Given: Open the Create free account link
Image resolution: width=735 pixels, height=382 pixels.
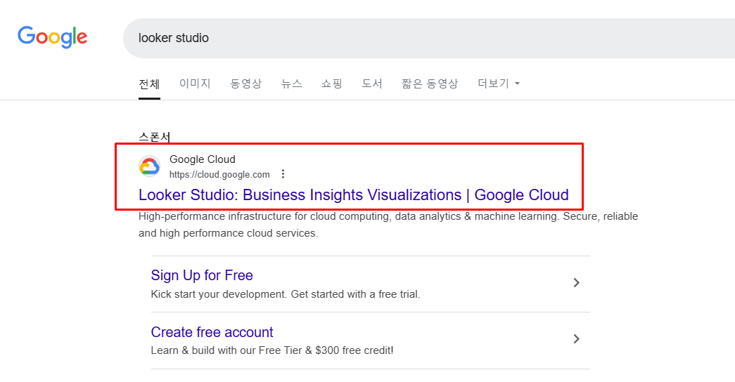Looking at the screenshot, I should pyautogui.click(x=212, y=332).
